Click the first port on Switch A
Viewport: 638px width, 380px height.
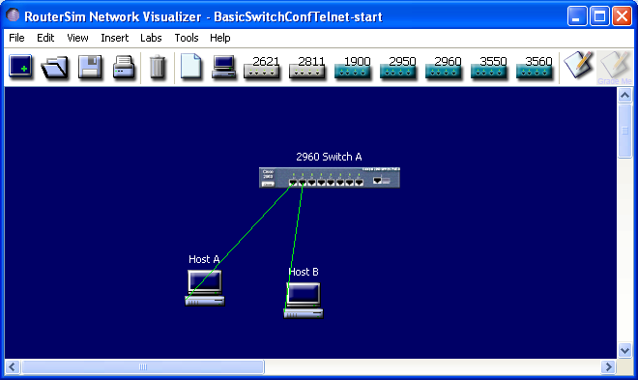293,183
